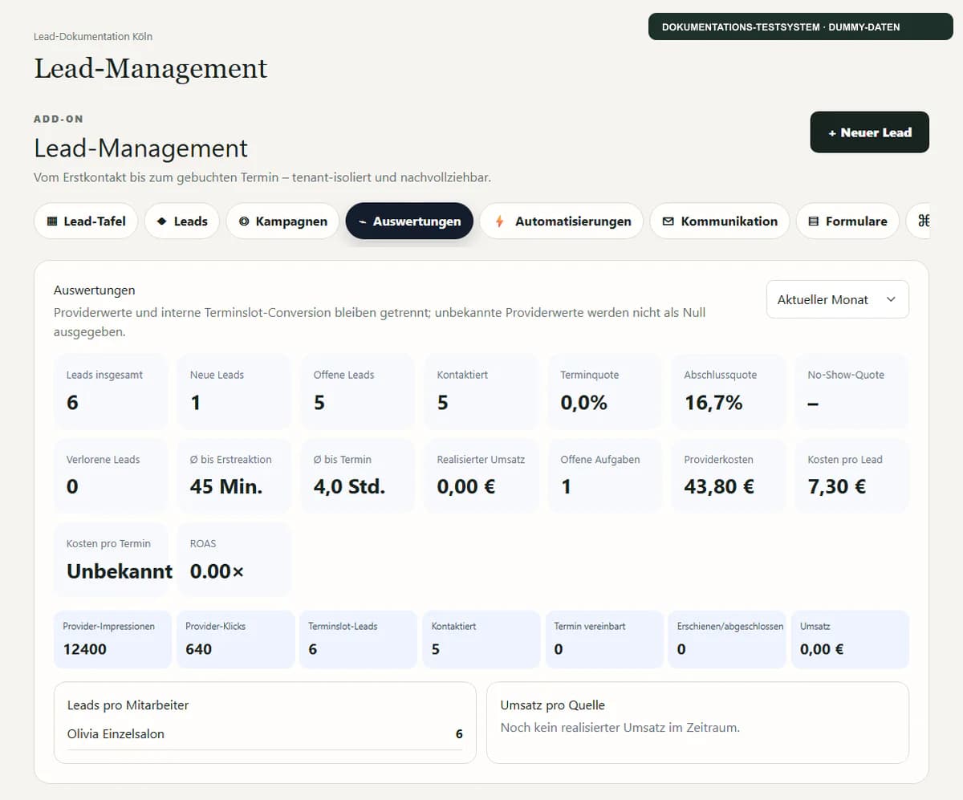The width and height of the screenshot is (963, 800).
Task: Click the Abschlussquote 16,7% card
Action: 729,392
